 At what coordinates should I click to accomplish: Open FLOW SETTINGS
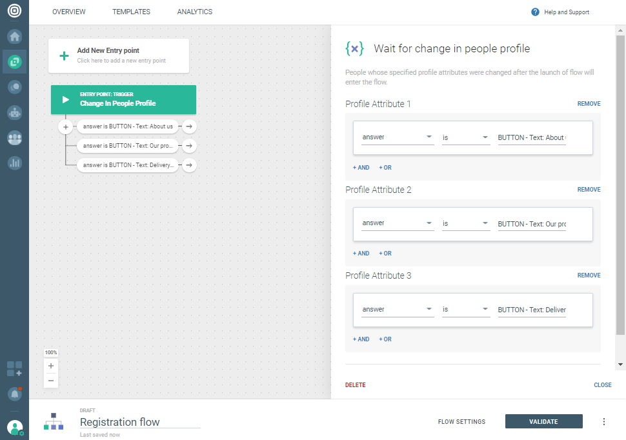pyautogui.click(x=461, y=422)
